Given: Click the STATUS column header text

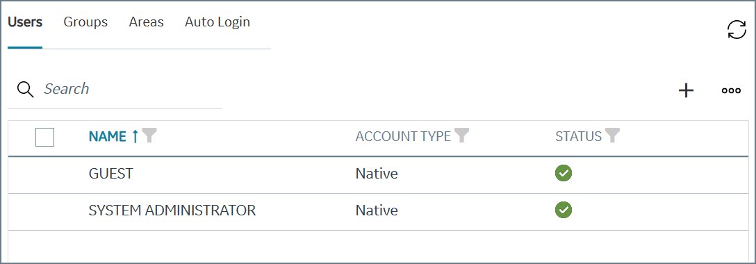Looking at the screenshot, I should (x=579, y=136).
